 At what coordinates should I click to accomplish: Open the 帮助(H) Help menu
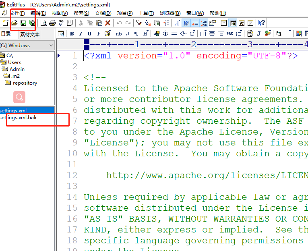coord(218,13)
